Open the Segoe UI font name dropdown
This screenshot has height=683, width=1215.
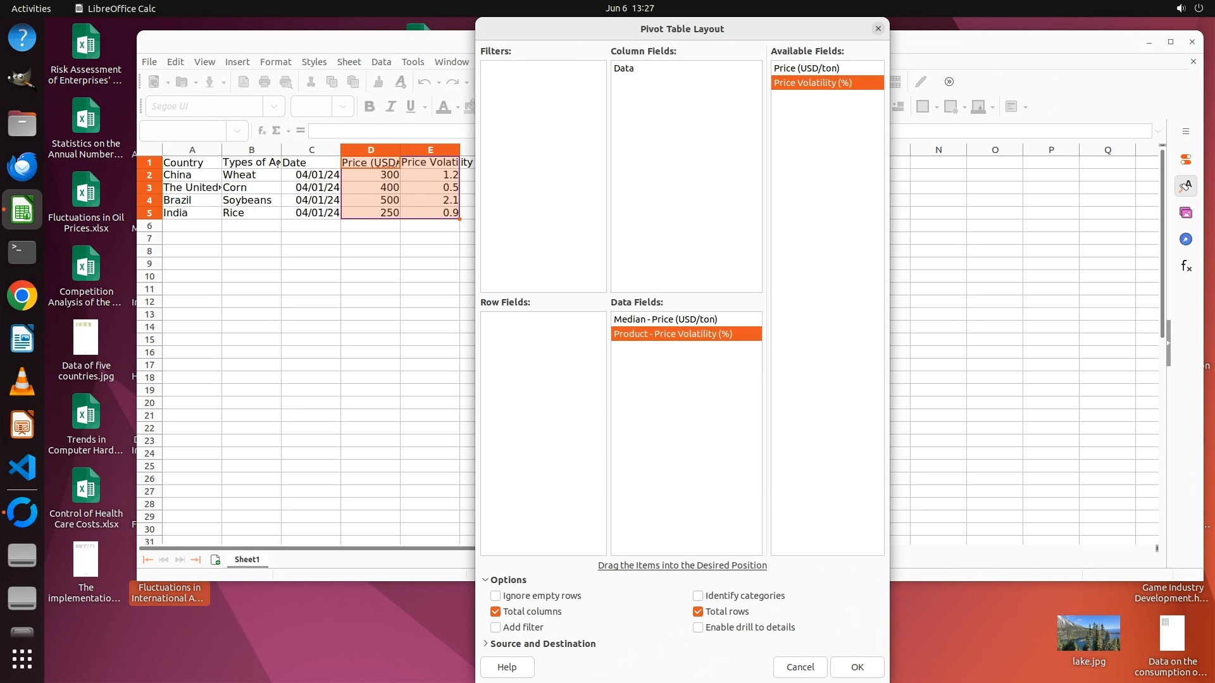click(273, 106)
